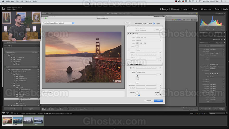Switch to Map module
This screenshot has height=129, width=229.
click(x=186, y=9)
